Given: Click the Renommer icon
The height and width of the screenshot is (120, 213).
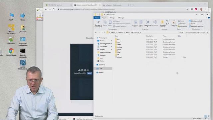Looking at the screenshot, I should (x=155, y=22).
